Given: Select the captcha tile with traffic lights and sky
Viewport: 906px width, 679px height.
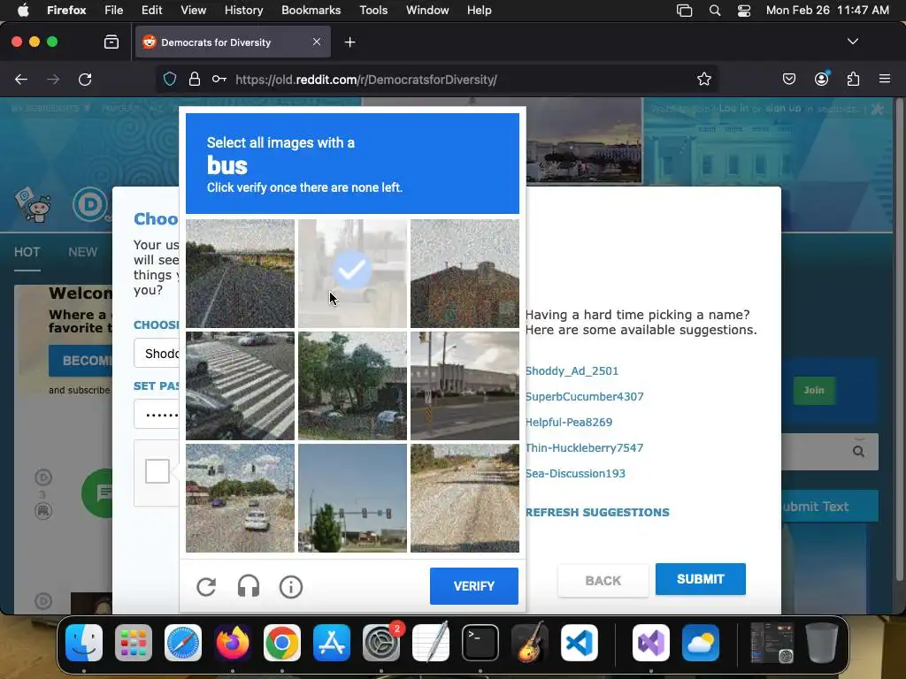Looking at the screenshot, I should point(352,498).
